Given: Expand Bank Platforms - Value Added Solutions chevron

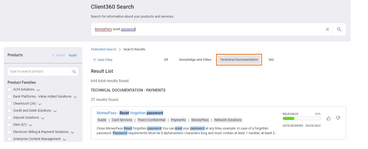Looking at the screenshot, I should [x=75, y=97].
